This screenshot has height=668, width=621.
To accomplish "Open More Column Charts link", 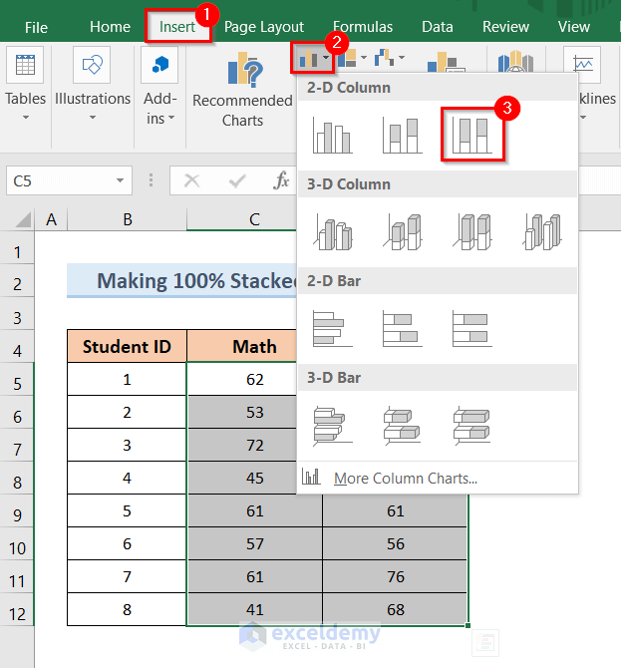I will [x=406, y=478].
